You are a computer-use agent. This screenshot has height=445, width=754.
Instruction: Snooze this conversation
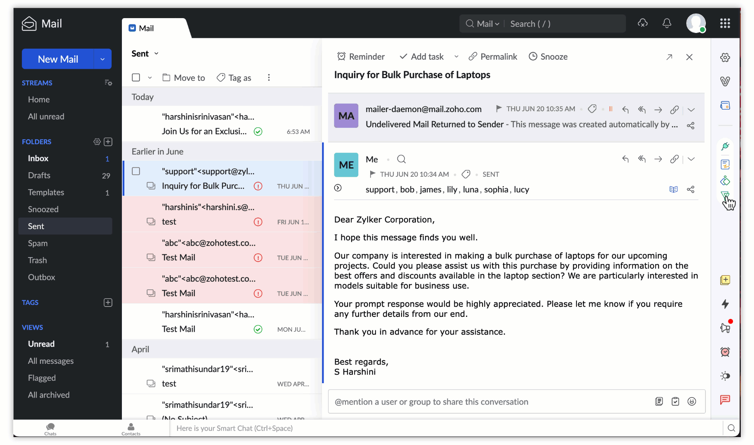coord(548,56)
